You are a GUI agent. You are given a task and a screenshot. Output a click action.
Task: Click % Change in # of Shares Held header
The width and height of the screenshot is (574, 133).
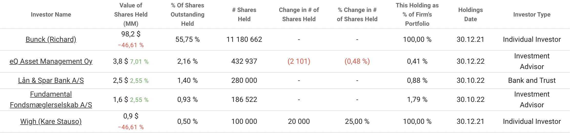[x=357, y=15]
